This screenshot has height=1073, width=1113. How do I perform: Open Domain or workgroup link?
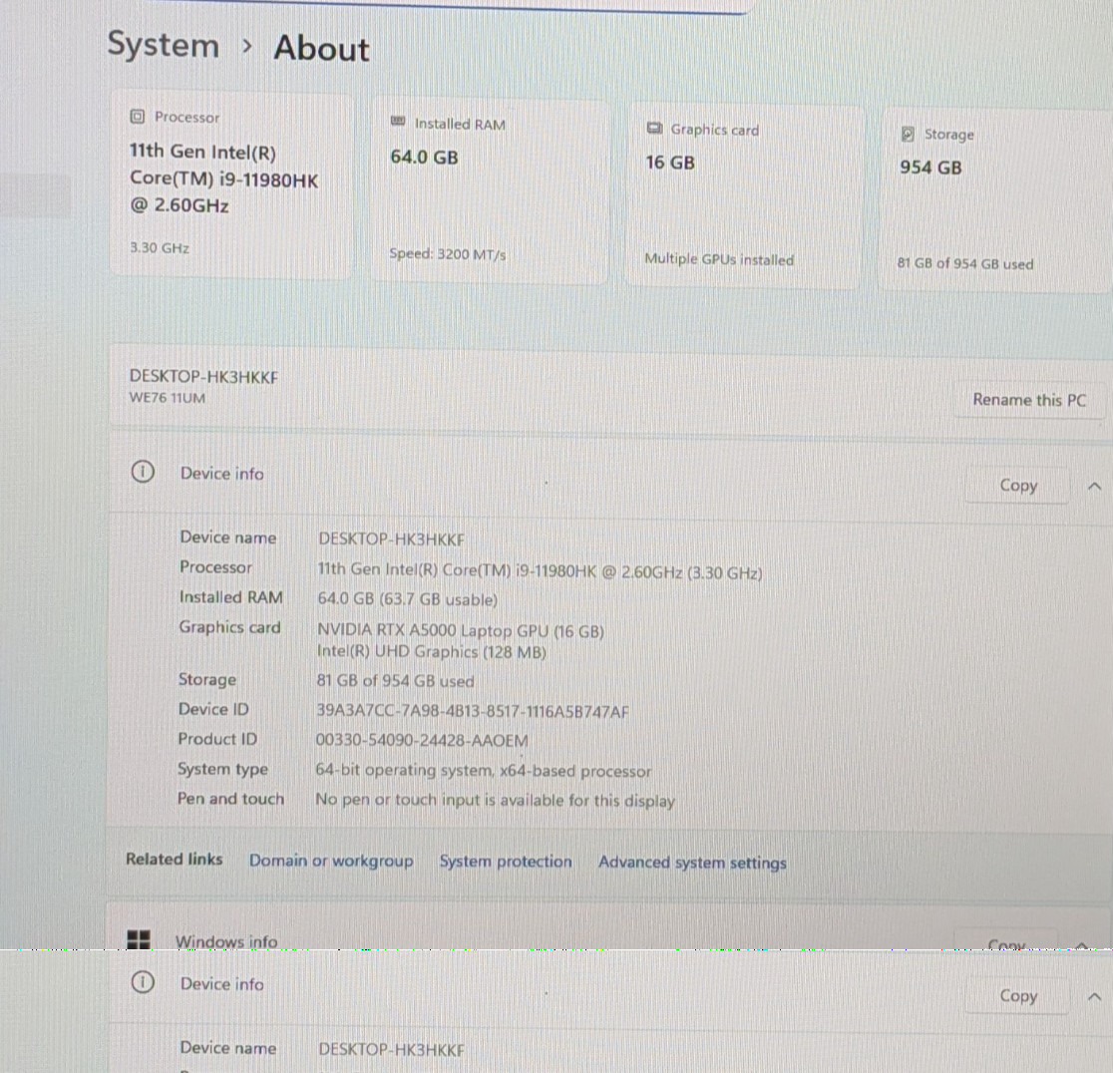pos(331,861)
